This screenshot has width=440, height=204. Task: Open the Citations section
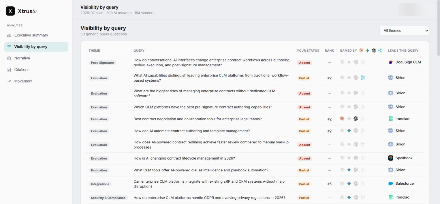(x=36, y=70)
